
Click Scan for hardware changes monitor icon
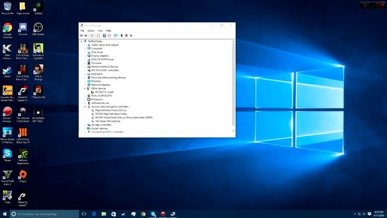point(115,36)
